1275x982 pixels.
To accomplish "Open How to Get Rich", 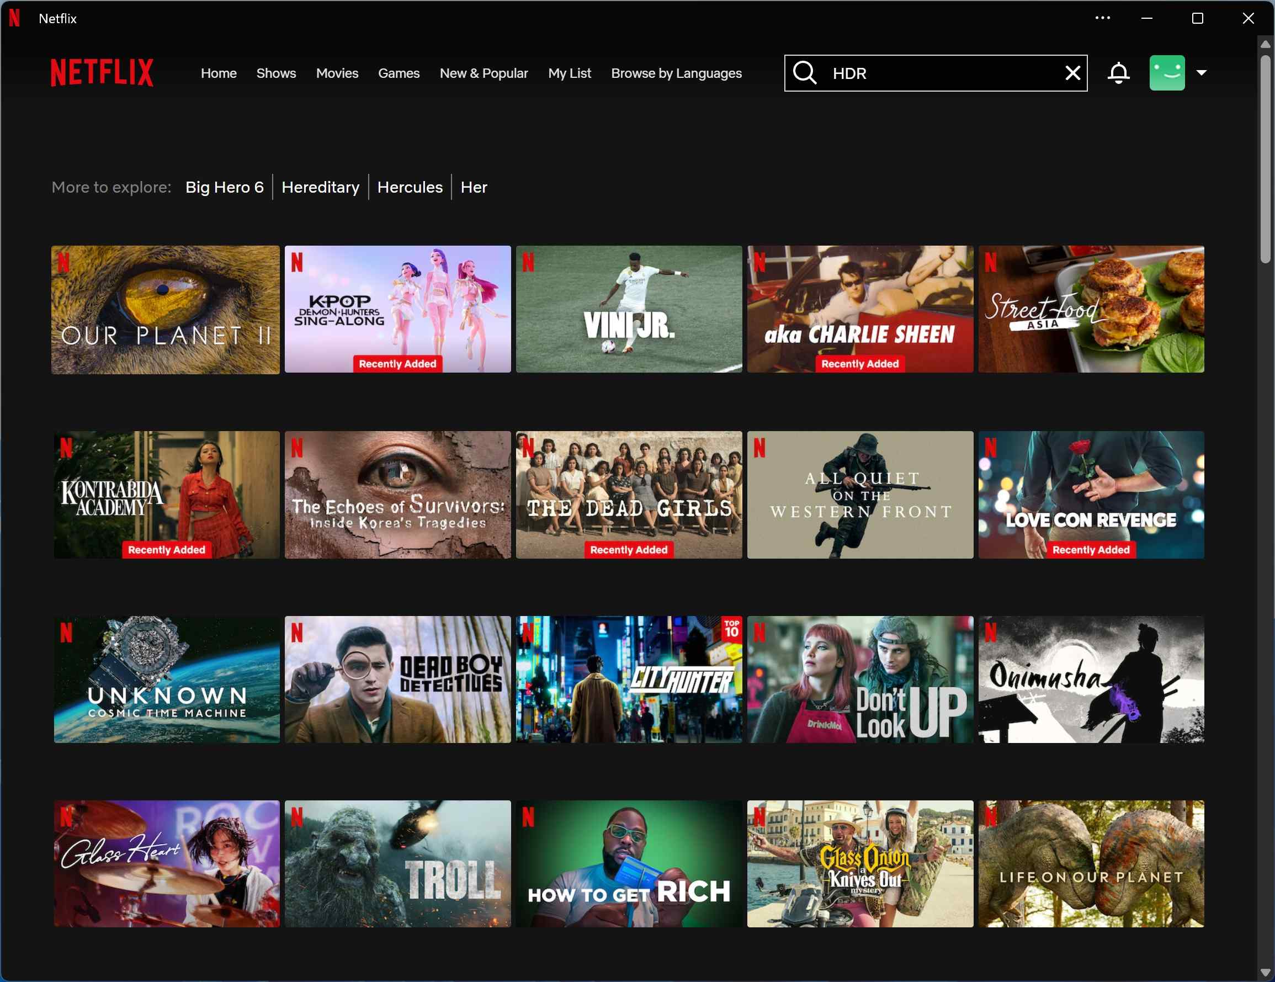I will (629, 863).
